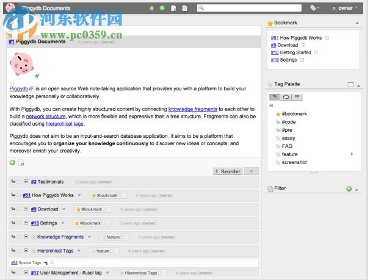373x280 pixels.
Task: Collapse the Bookmark panel
Action: pos(357,23)
